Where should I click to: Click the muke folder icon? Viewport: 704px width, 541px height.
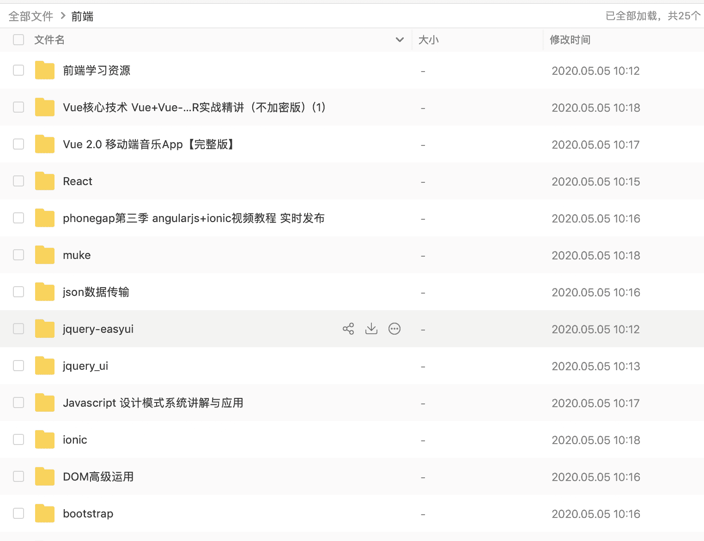(x=45, y=255)
